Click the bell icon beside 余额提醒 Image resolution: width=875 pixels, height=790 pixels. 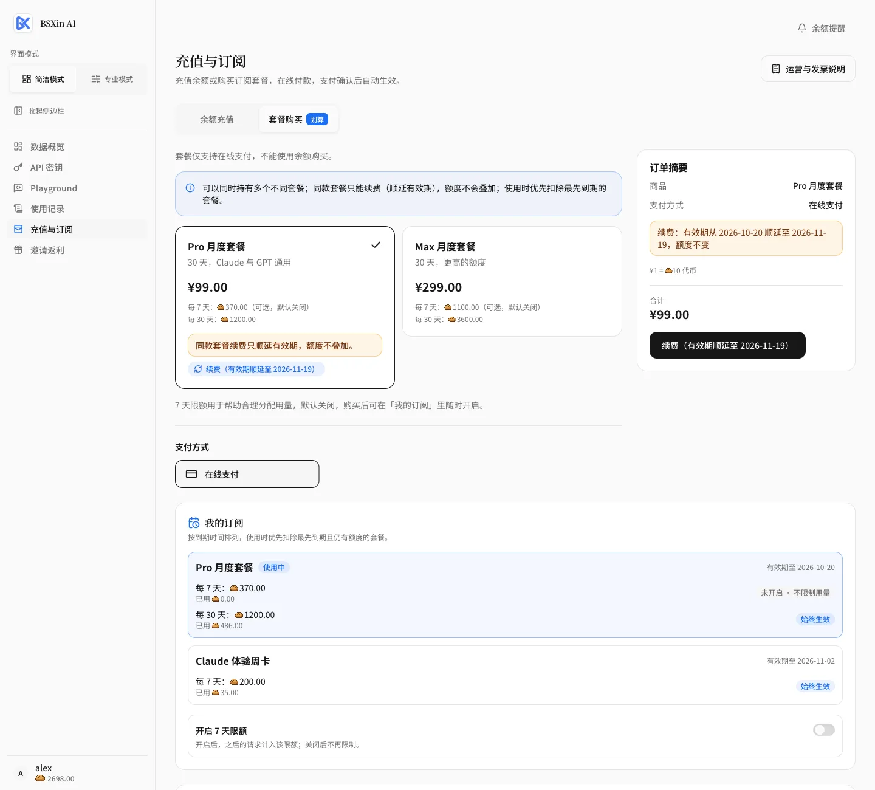(x=802, y=28)
